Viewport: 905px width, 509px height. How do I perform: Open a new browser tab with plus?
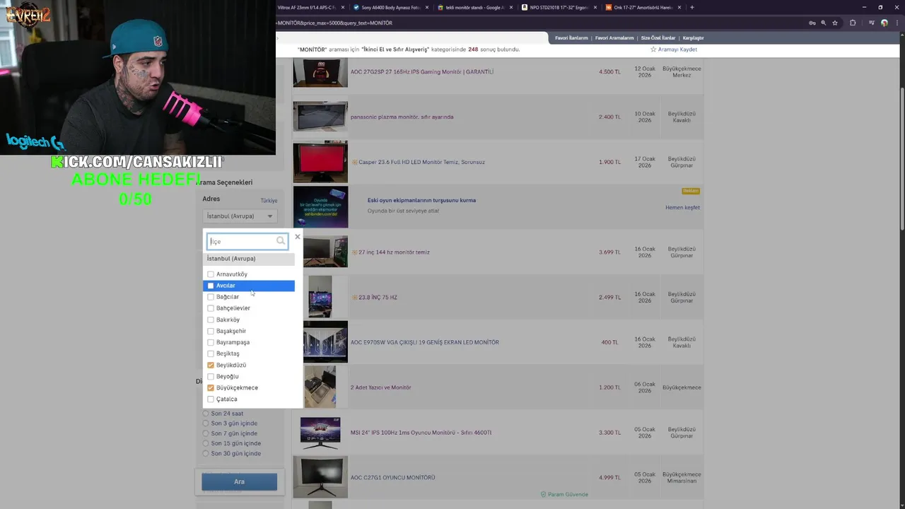click(691, 7)
